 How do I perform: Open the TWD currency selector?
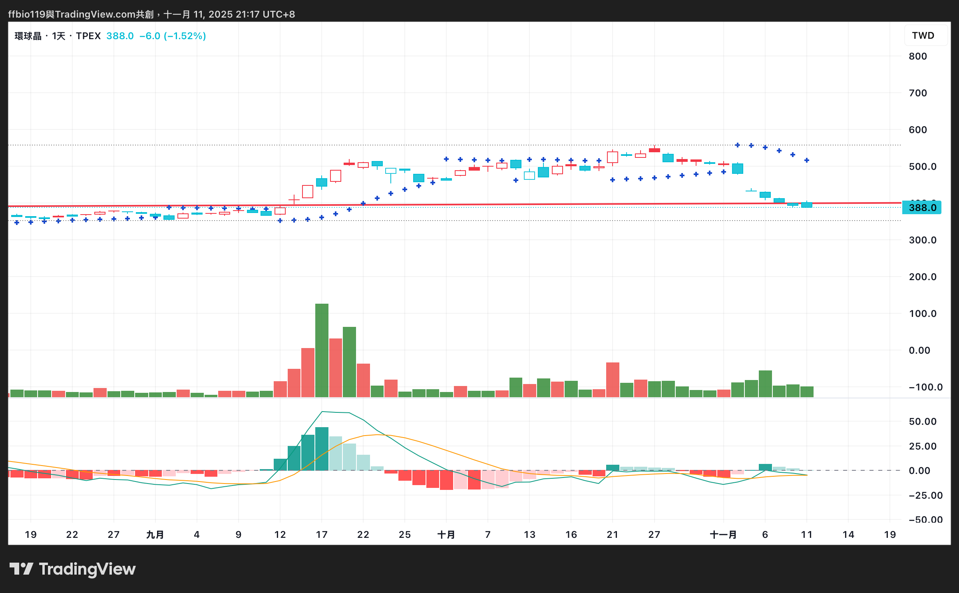tap(923, 36)
